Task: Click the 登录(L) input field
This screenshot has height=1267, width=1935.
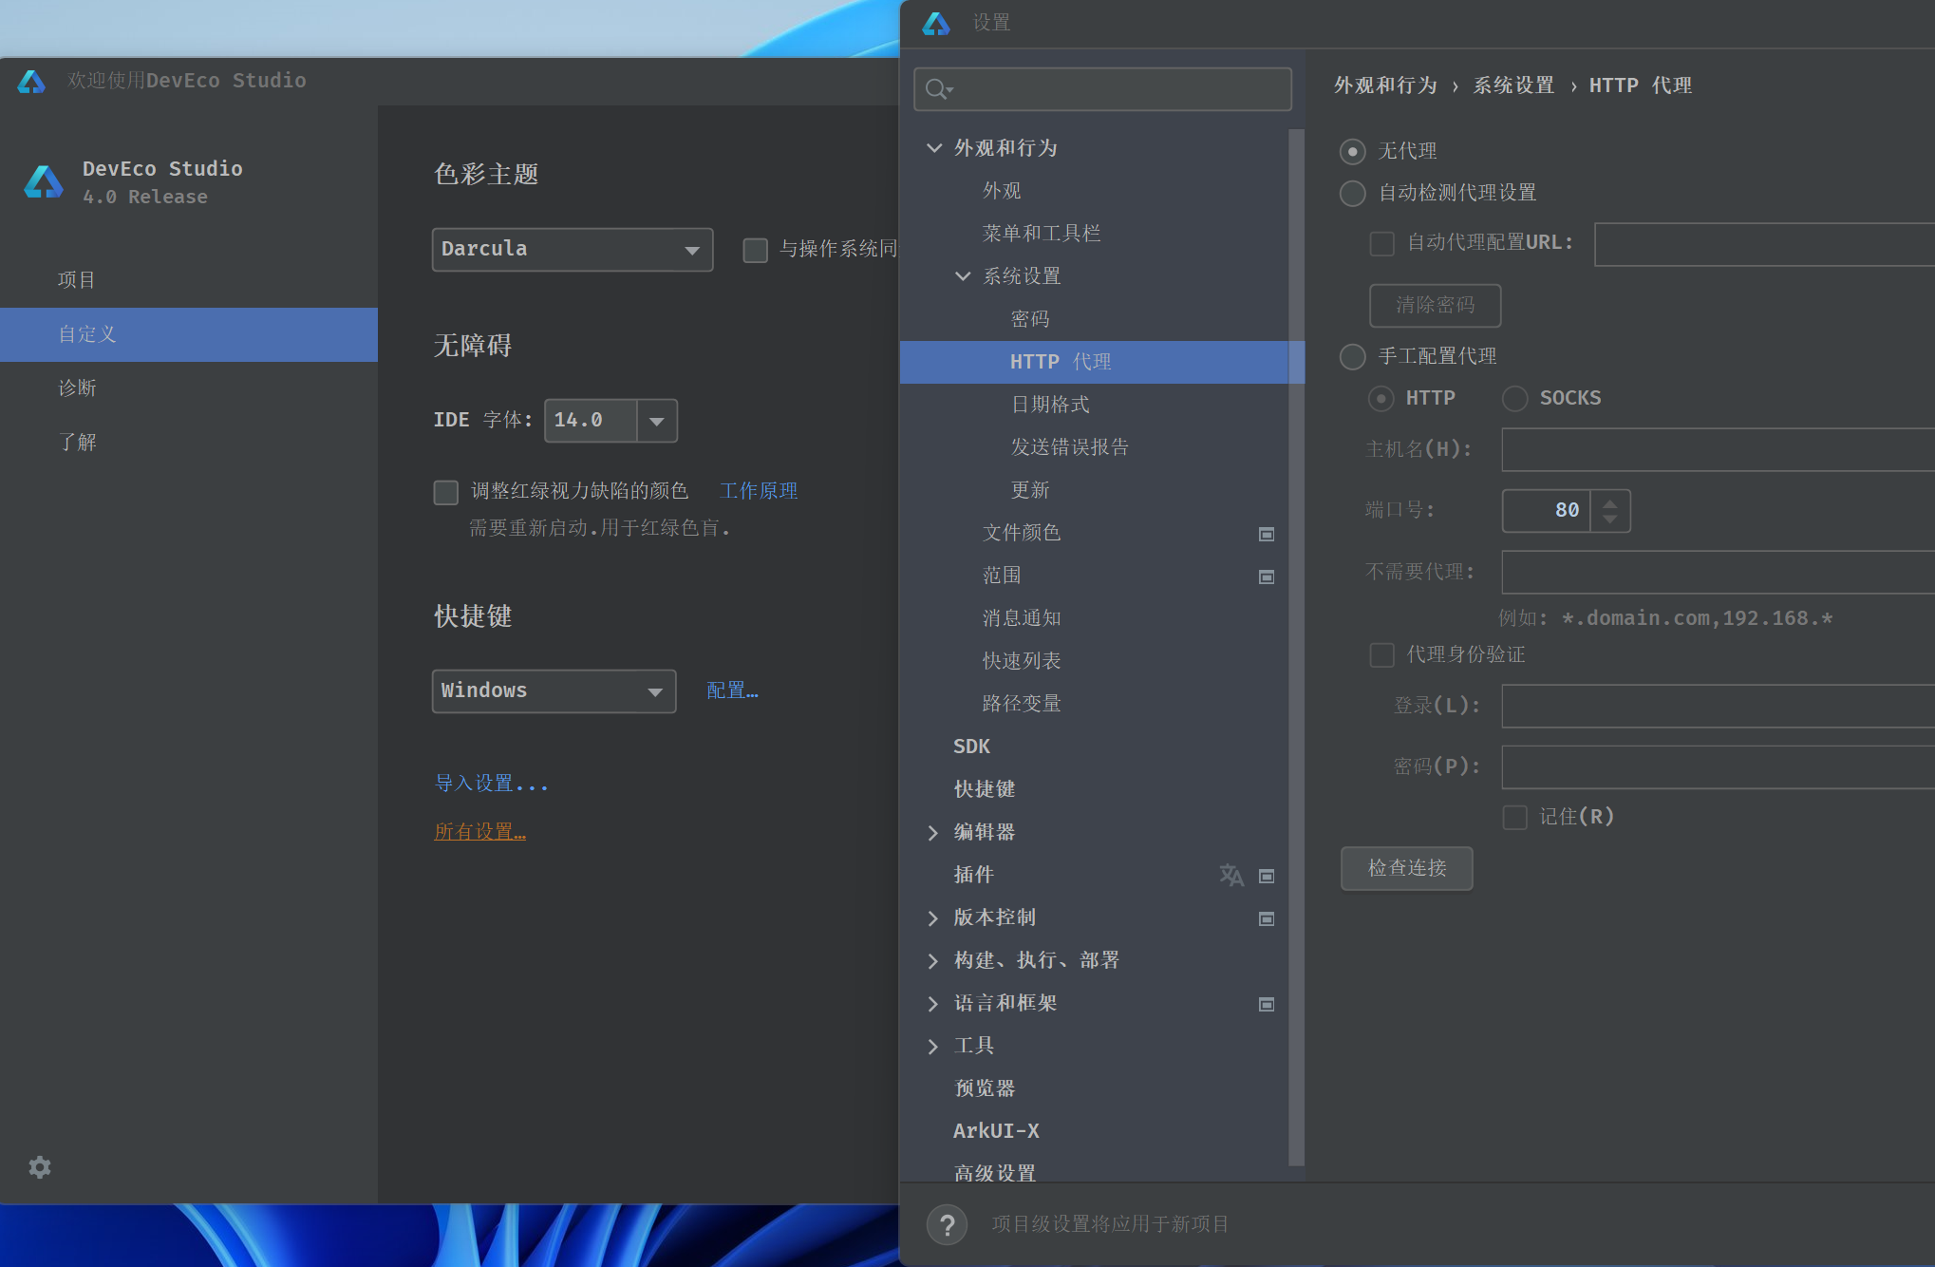Action: [1719, 707]
